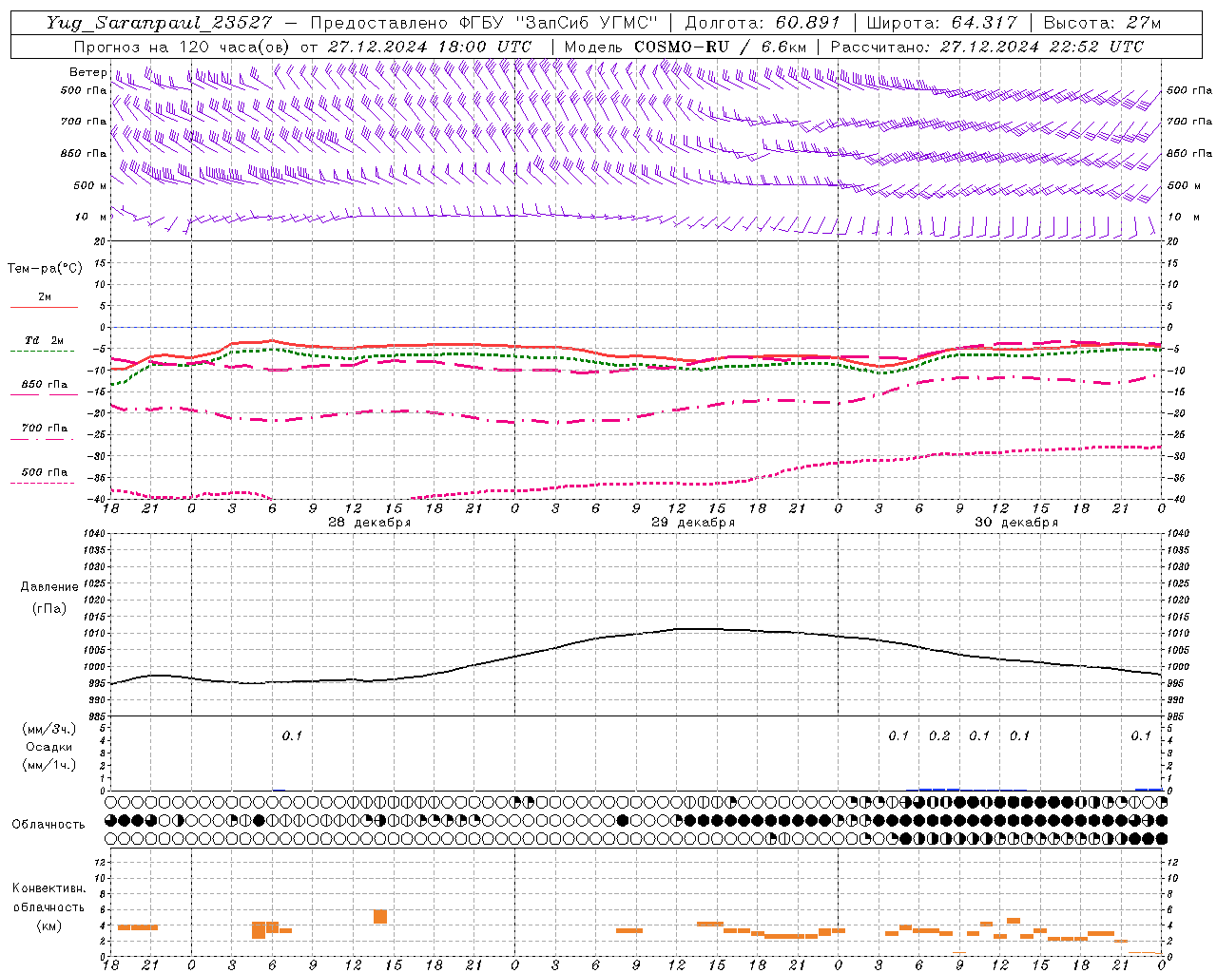
Task: Click the "Тем-ра(°C)" axis label
Action: [x=45, y=269]
